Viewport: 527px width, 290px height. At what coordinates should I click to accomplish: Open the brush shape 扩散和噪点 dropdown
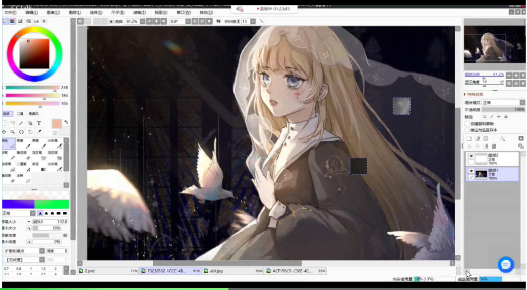[24, 251]
